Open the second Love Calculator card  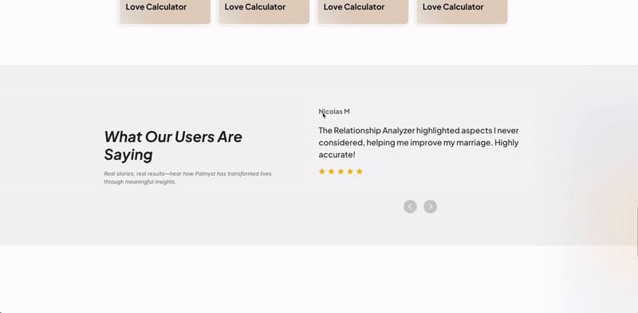pyautogui.click(x=264, y=11)
